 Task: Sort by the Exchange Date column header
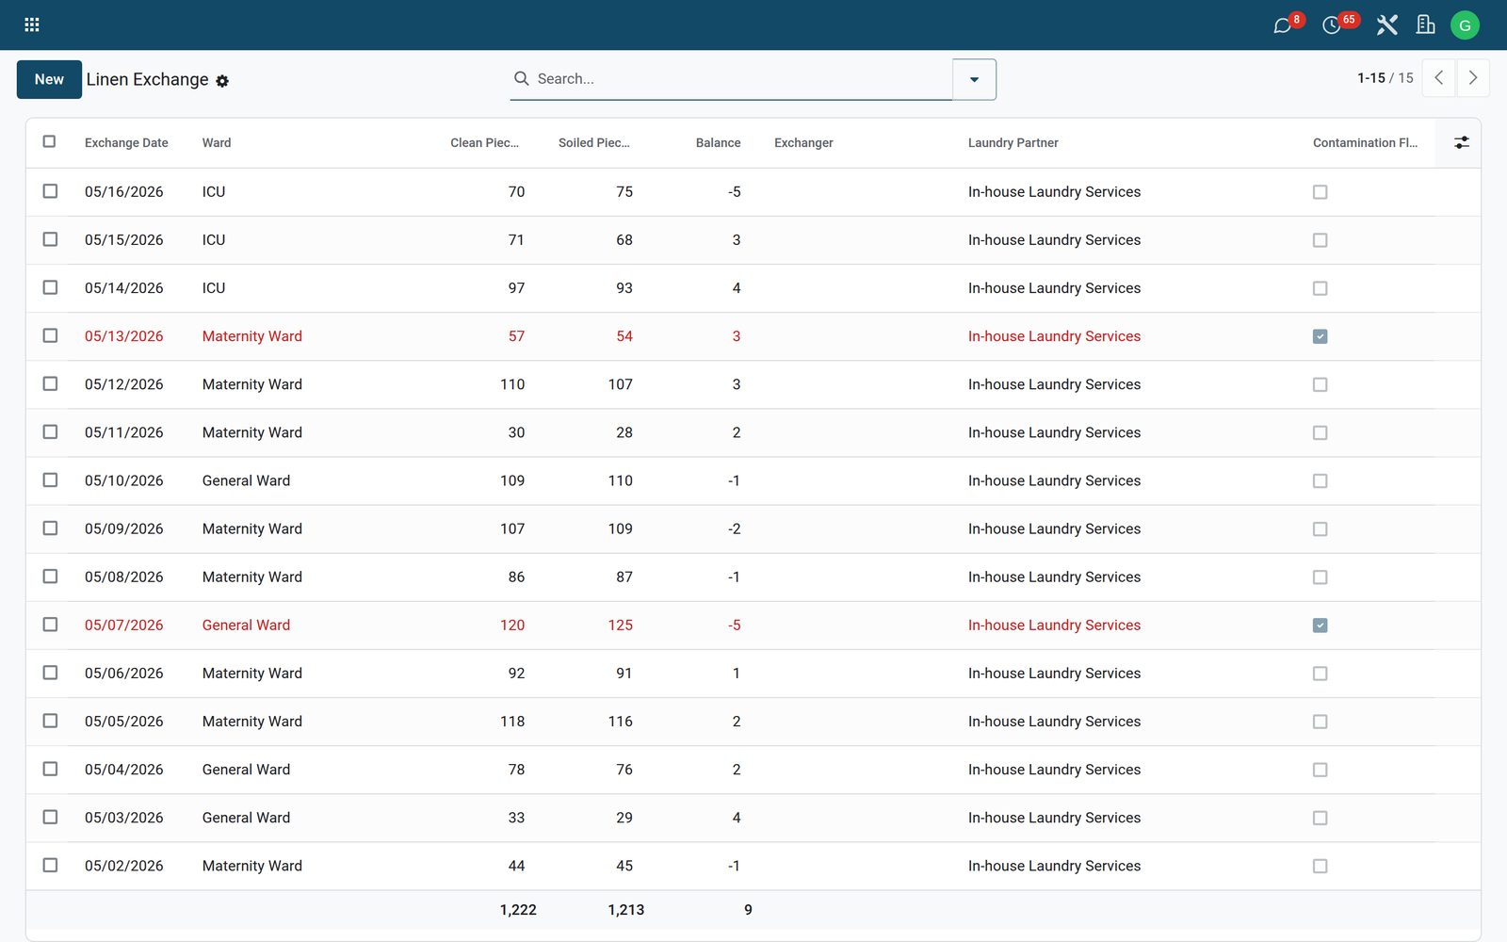coord(126,143)
